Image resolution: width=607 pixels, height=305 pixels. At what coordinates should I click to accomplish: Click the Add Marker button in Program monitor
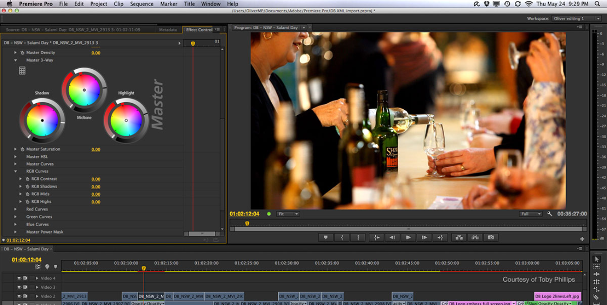[x=326, y=237]
